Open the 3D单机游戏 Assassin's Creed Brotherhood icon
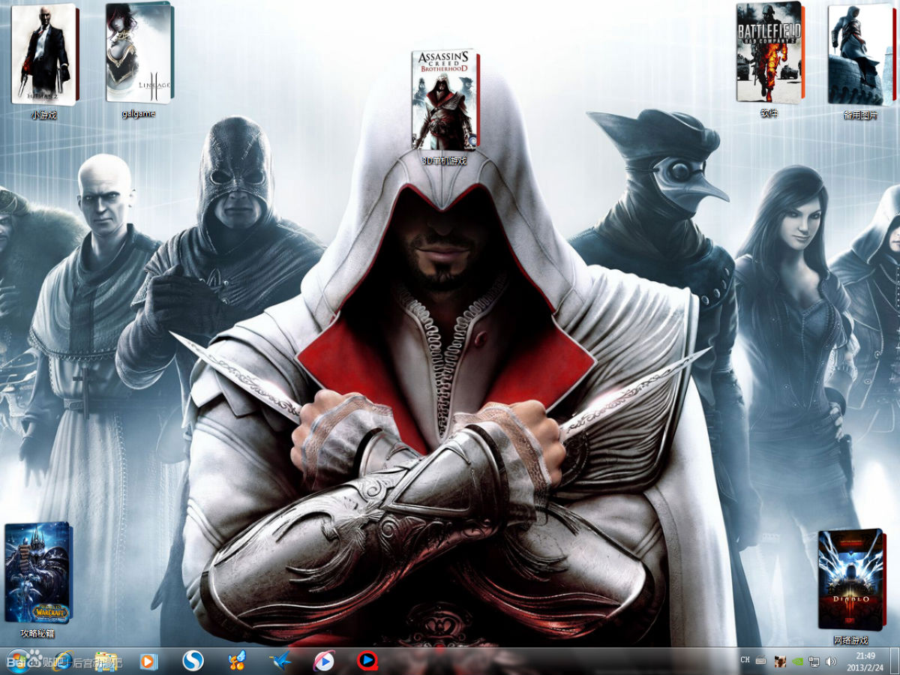900x675 pixels. (445, 107)
